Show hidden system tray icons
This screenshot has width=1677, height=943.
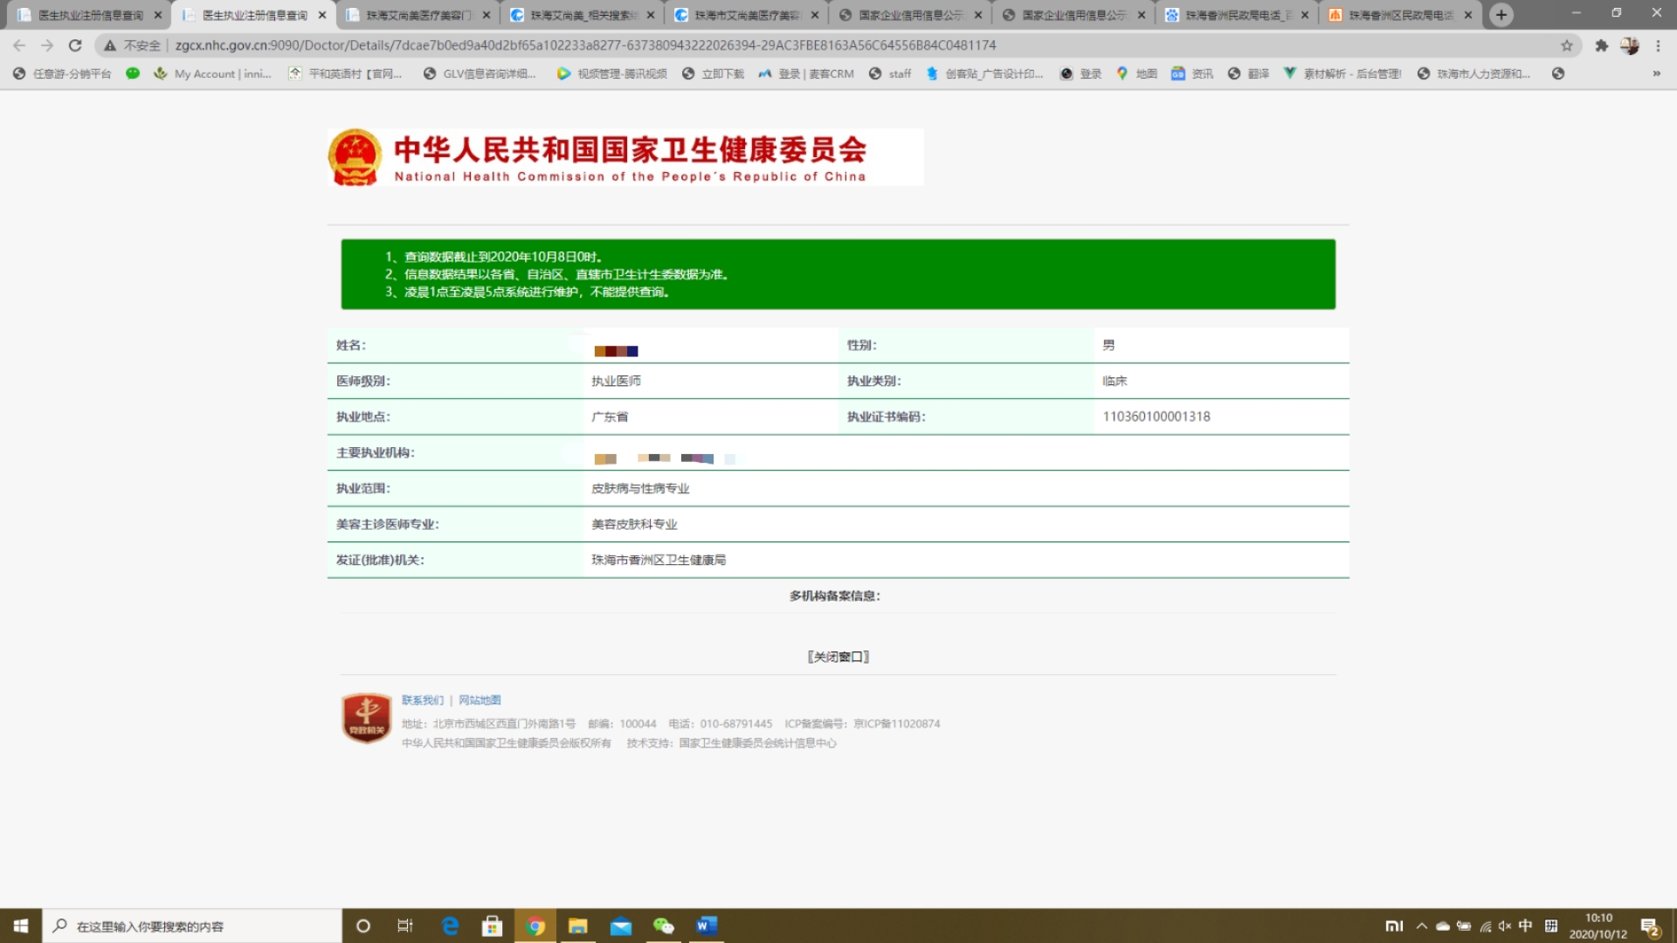tap(1422, 926)
